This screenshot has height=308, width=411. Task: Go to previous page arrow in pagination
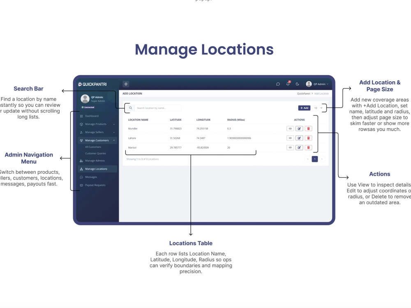point(308,159)
